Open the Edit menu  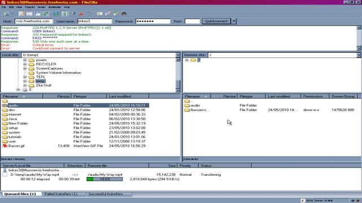click(11, 7)
